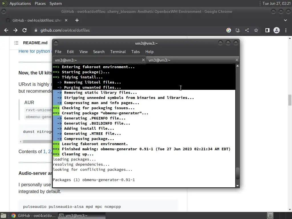Click Chrome page scrollbar thumb
This screenshot has width=292, height=219.
[x=290, y=100]
